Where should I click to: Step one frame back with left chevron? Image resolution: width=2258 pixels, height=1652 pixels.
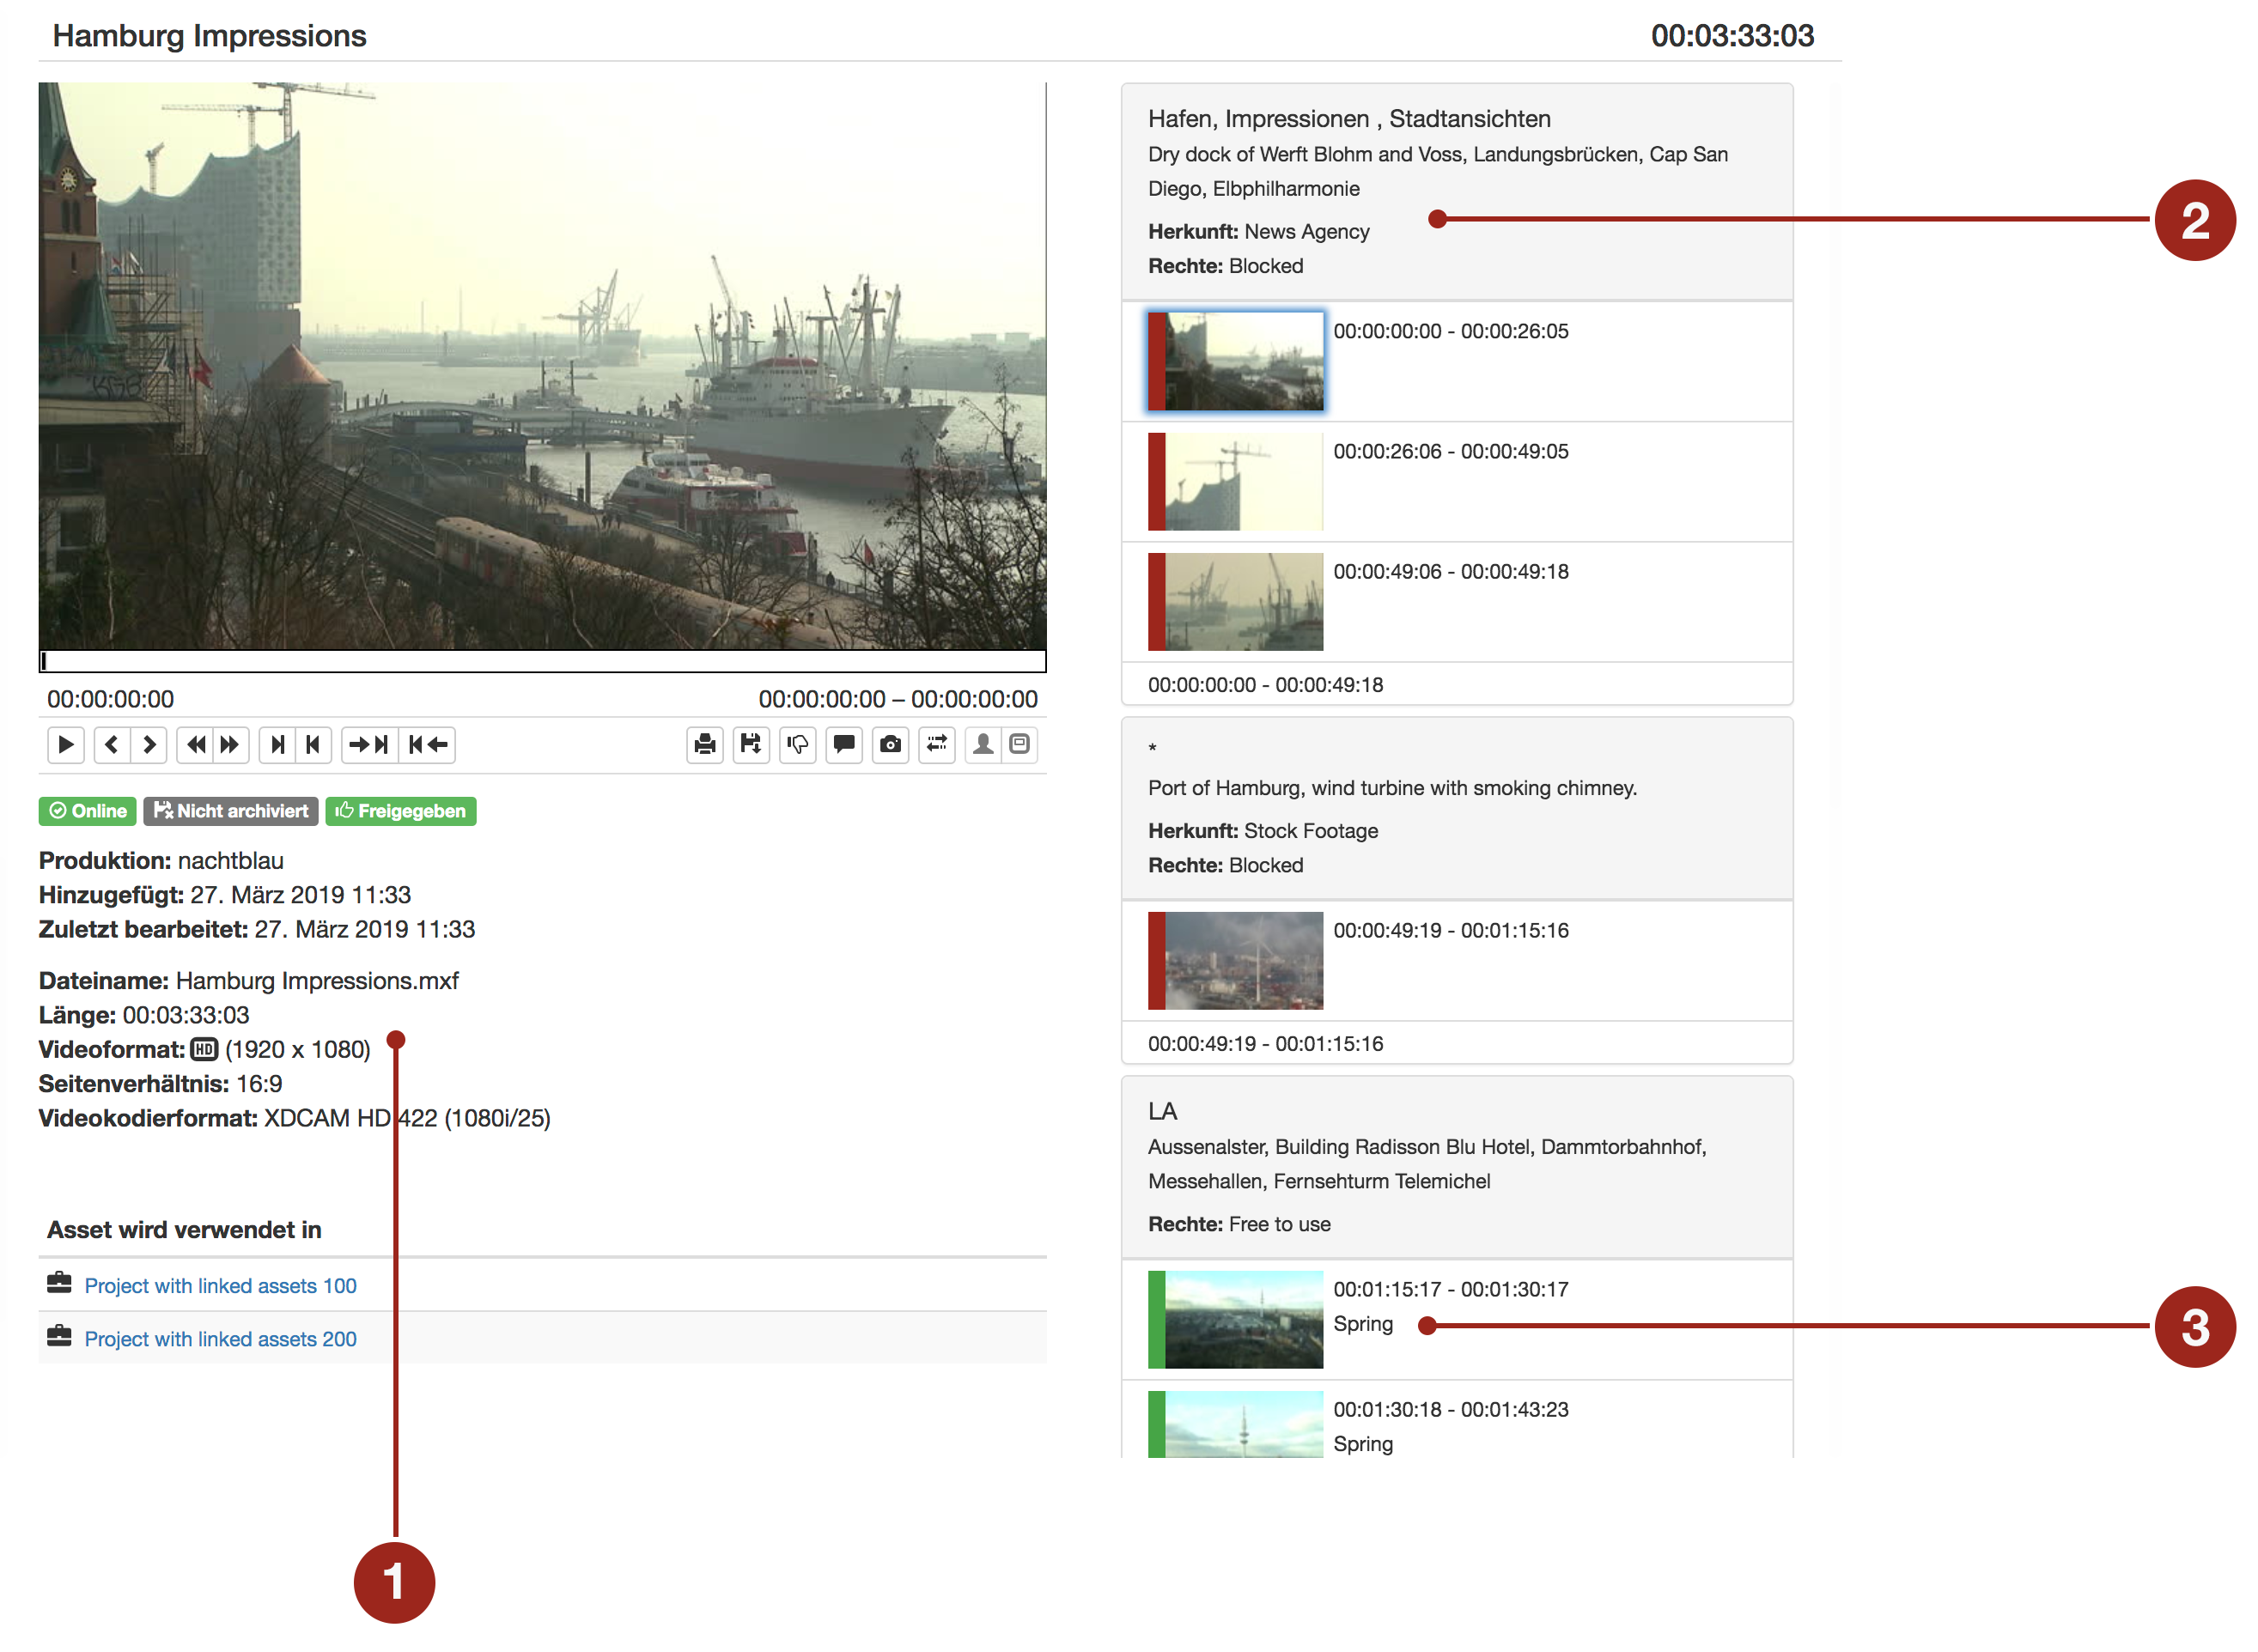112,745
